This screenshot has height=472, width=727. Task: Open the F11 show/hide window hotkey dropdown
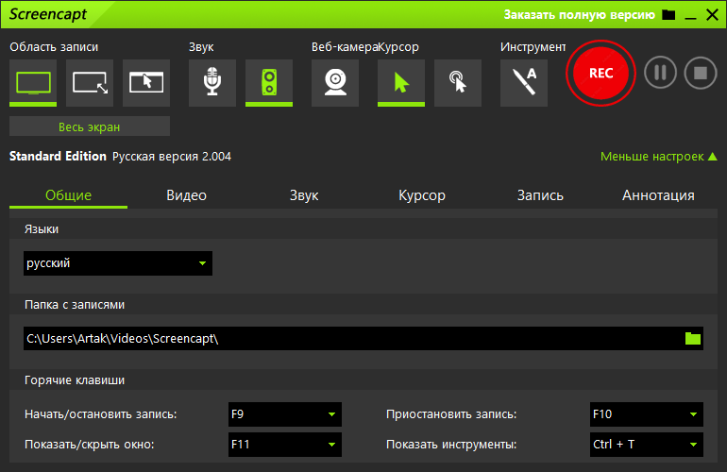[x=285, y=445]
